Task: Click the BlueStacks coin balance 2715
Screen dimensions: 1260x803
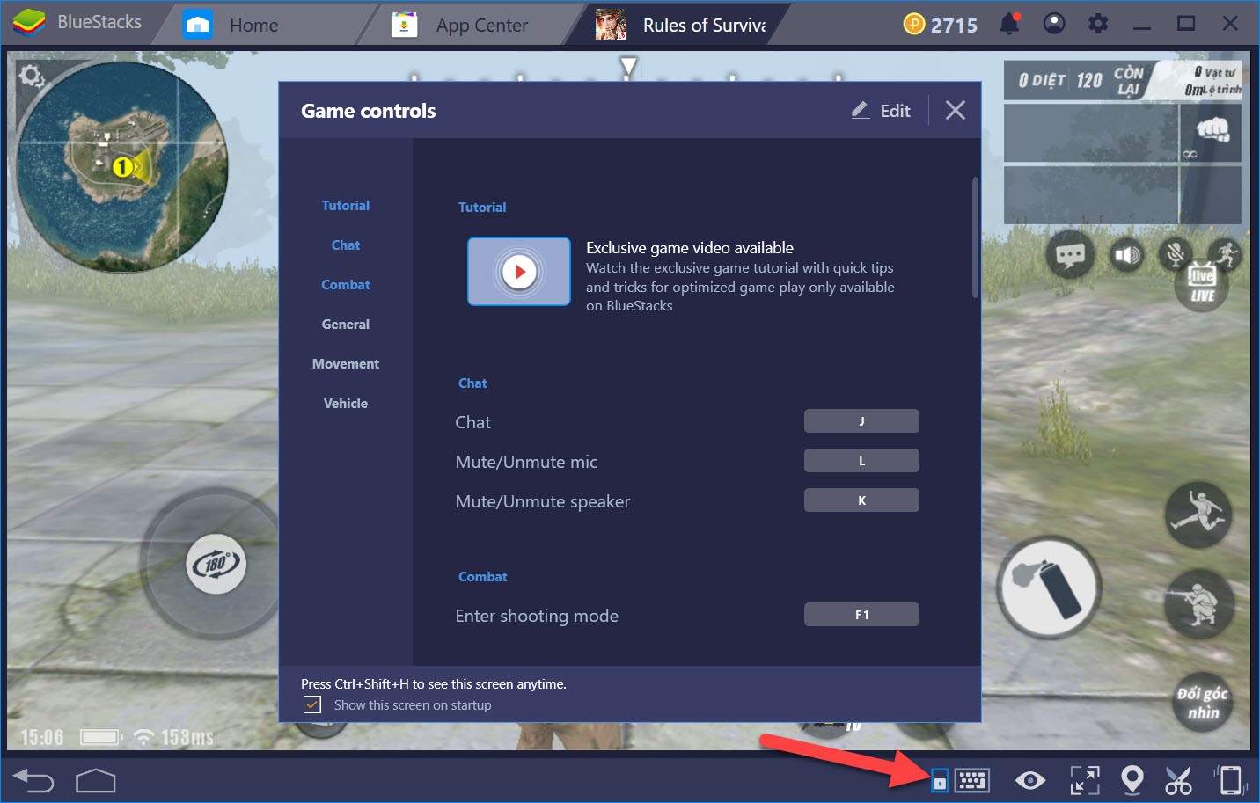Action: click(x=940, y=25)
